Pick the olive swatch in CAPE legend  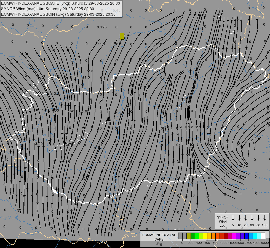[x=189, y=236]
